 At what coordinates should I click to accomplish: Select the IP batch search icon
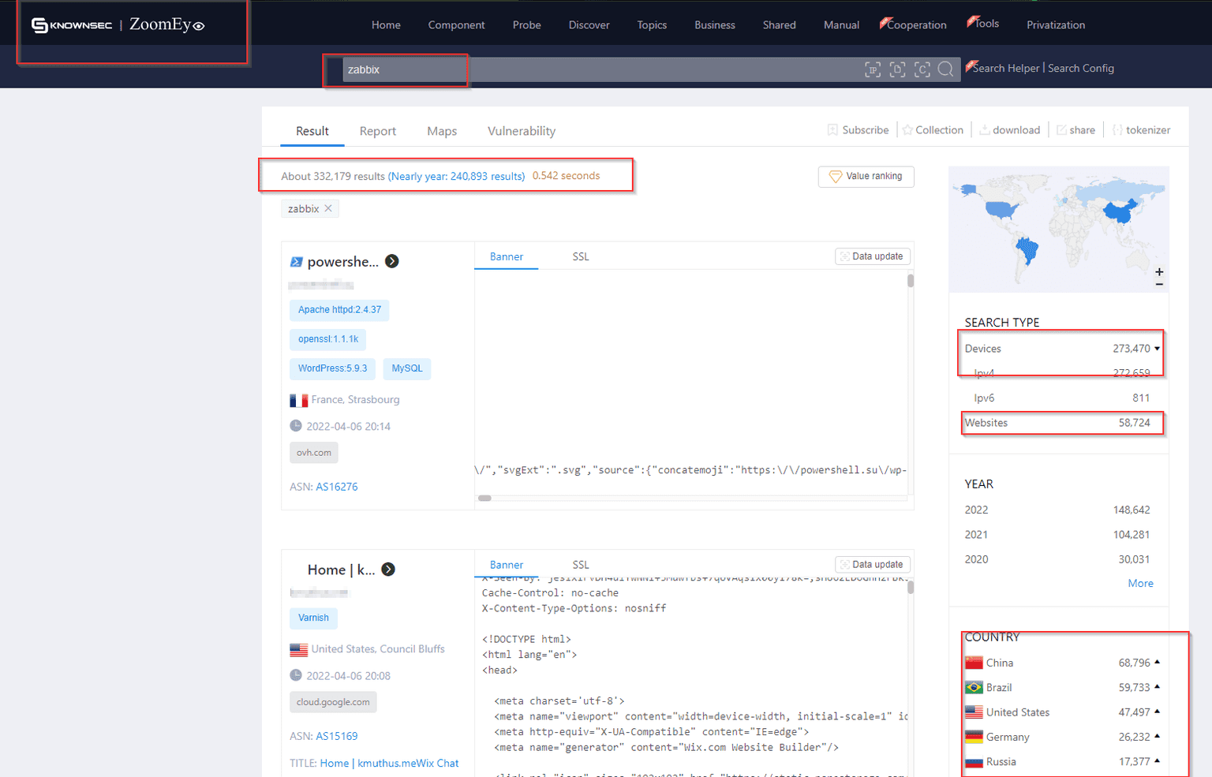coord(873,69)
